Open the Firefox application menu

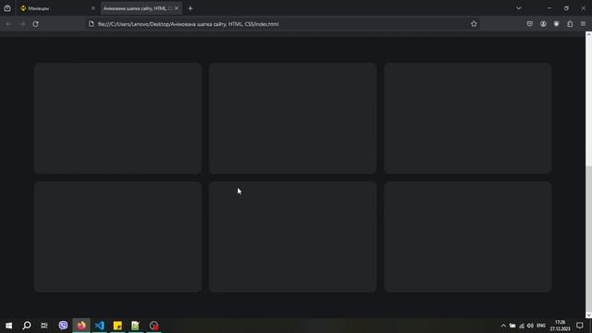[x=583, y=24]
